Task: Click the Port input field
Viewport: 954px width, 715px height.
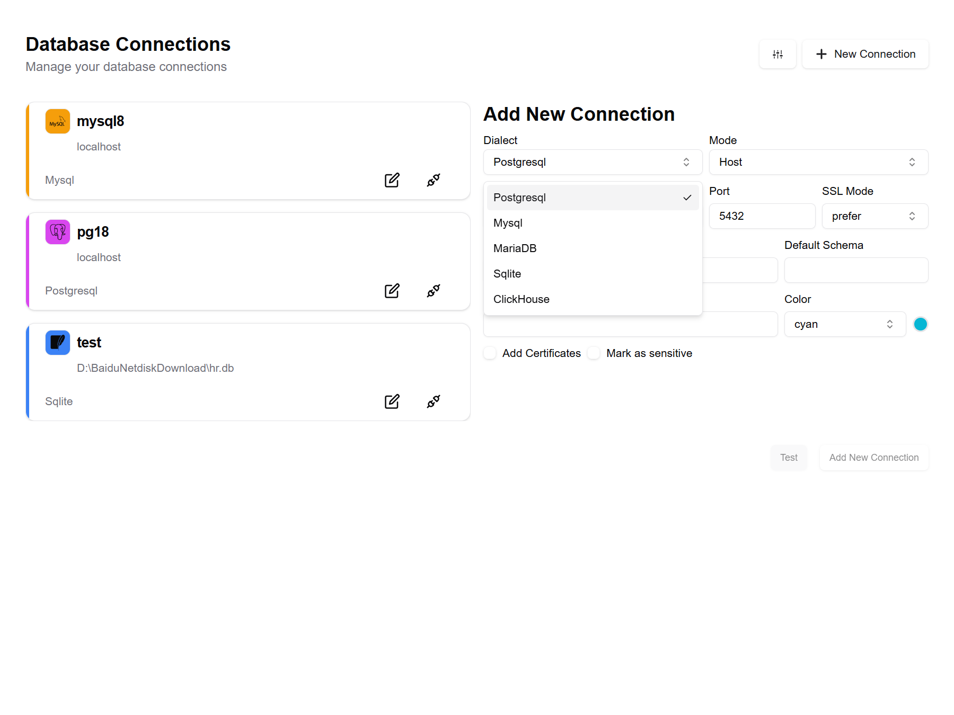Action: pyautogui.click(x=762, y=216)
